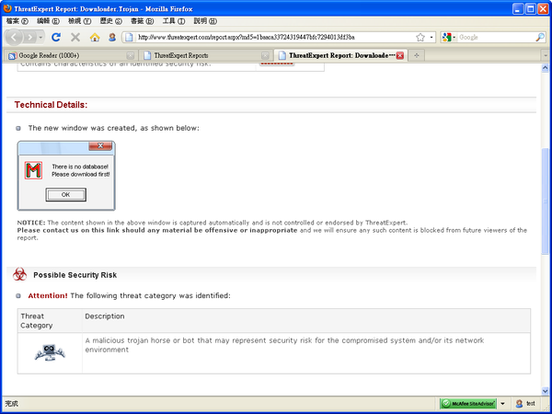Image resolution: width=552 pixels, height=414 pixels.
Task: Open the 編輯 (Edit) menu
Action: 48,21
